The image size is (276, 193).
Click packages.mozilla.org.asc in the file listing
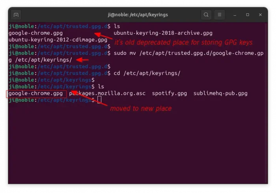pyautogui.click(x=107, y=94)
